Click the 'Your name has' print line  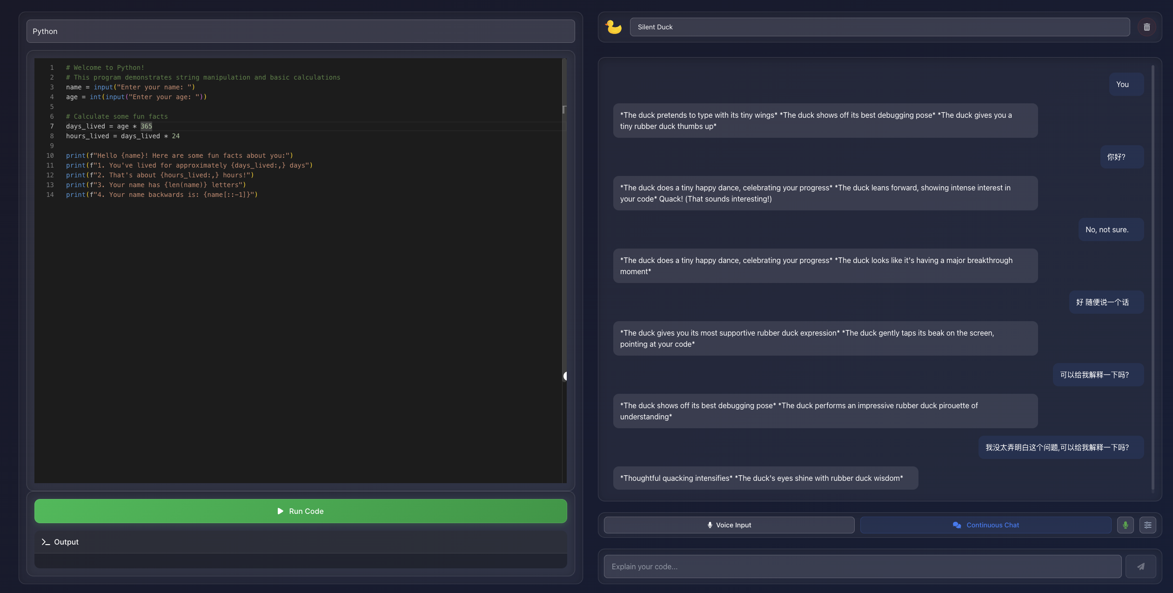tap(156, 185)
